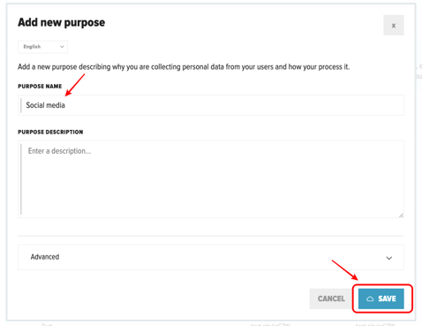
Task: Click inside the Purpose Description textarea
Action: pos(211,179)
